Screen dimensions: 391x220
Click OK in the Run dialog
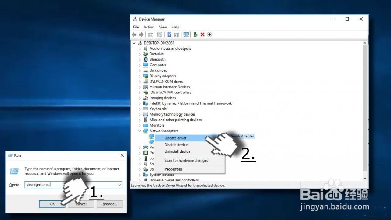pyautogui.click(x=52, y=204)
